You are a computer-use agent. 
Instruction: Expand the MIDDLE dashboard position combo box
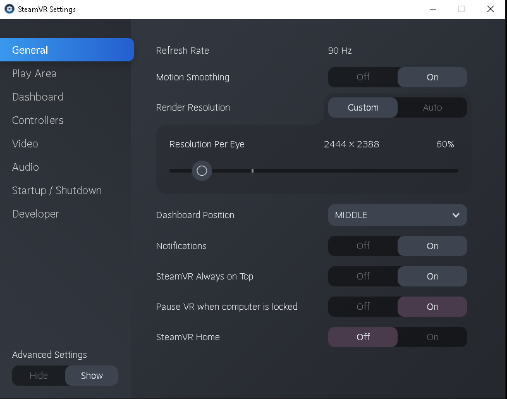398,215
